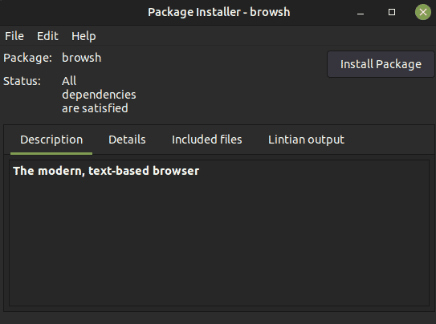
Task: Click the package name value "browsh"
Action: pos(81,58)
